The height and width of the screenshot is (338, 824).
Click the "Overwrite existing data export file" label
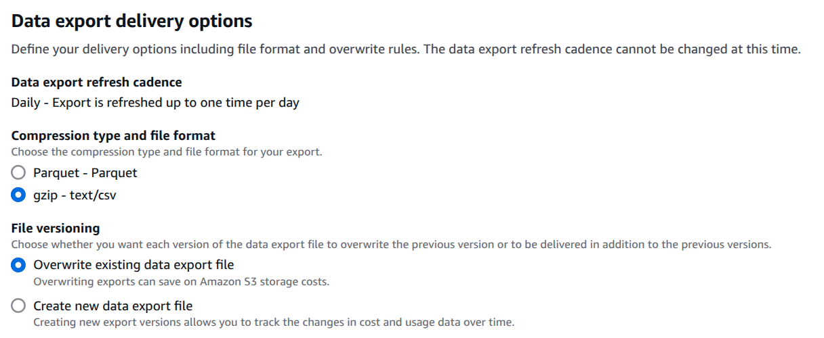click(133, 265)
